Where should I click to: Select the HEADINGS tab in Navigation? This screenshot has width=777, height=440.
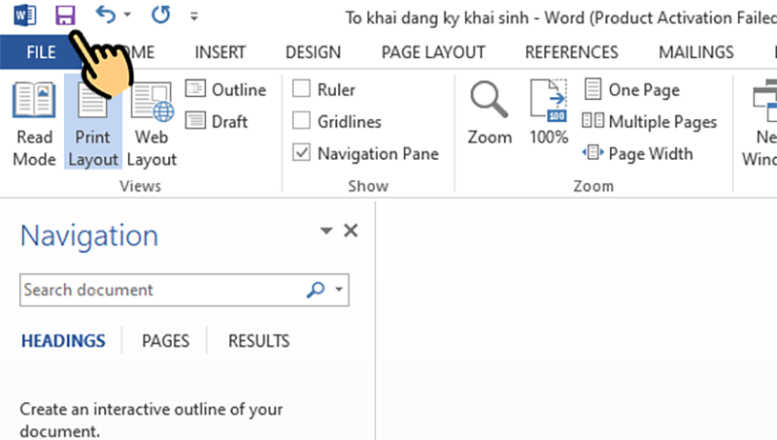coord(63,340)
